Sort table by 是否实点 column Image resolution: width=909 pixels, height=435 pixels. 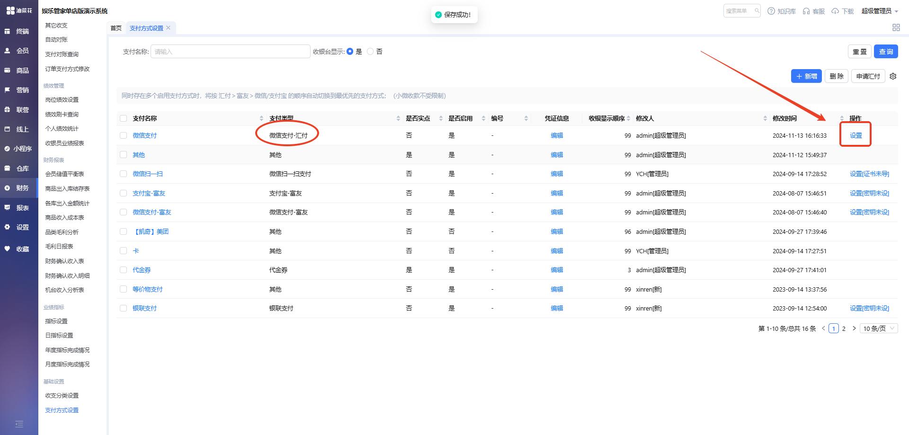441,118
